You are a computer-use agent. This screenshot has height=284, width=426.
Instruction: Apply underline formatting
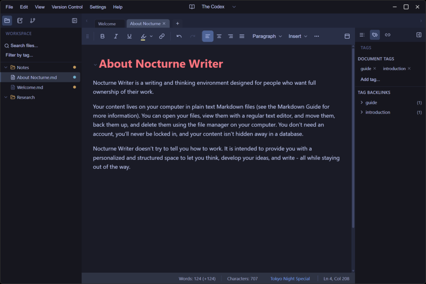click(129, 36)
